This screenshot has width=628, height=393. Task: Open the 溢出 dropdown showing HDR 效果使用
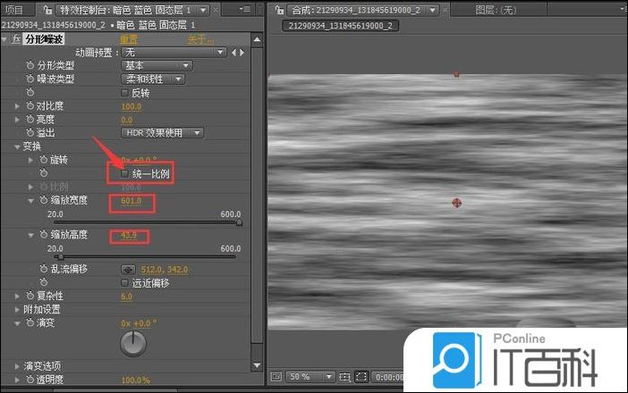click(x=162, y=133)
